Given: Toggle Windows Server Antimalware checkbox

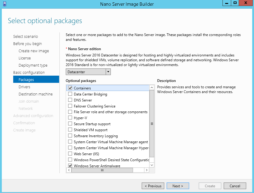Looking at the screenshot, I should pos(70,166).
